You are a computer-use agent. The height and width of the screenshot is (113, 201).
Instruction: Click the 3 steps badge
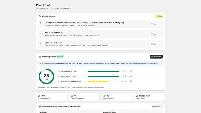(x=159, y=16)
